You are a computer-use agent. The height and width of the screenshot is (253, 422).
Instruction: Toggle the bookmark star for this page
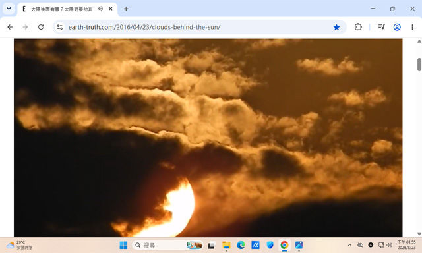(336, 27)
